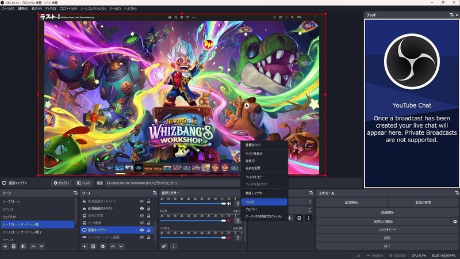Click the マイク 2 channel volume slider
This screenshot has width=460, height=259.
(x=193, y=238)
